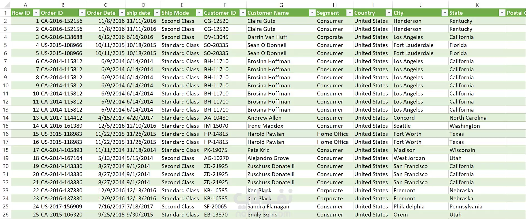Open the Customer ID filter dropdown
The image size is (526, 219).
pyautogui.click(x=243, y=13)
